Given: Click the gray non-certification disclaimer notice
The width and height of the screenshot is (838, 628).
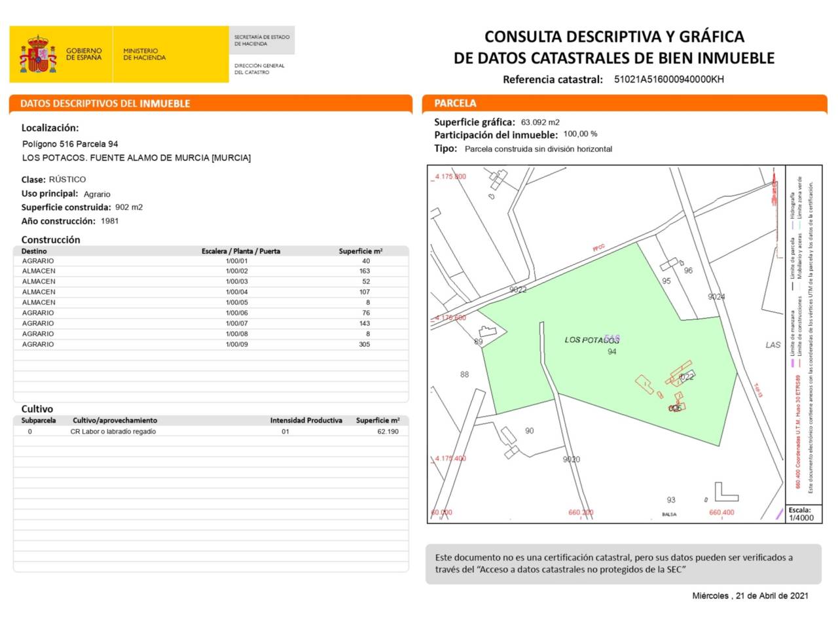Looking at the screenshot, I should [x=623, y=564].
